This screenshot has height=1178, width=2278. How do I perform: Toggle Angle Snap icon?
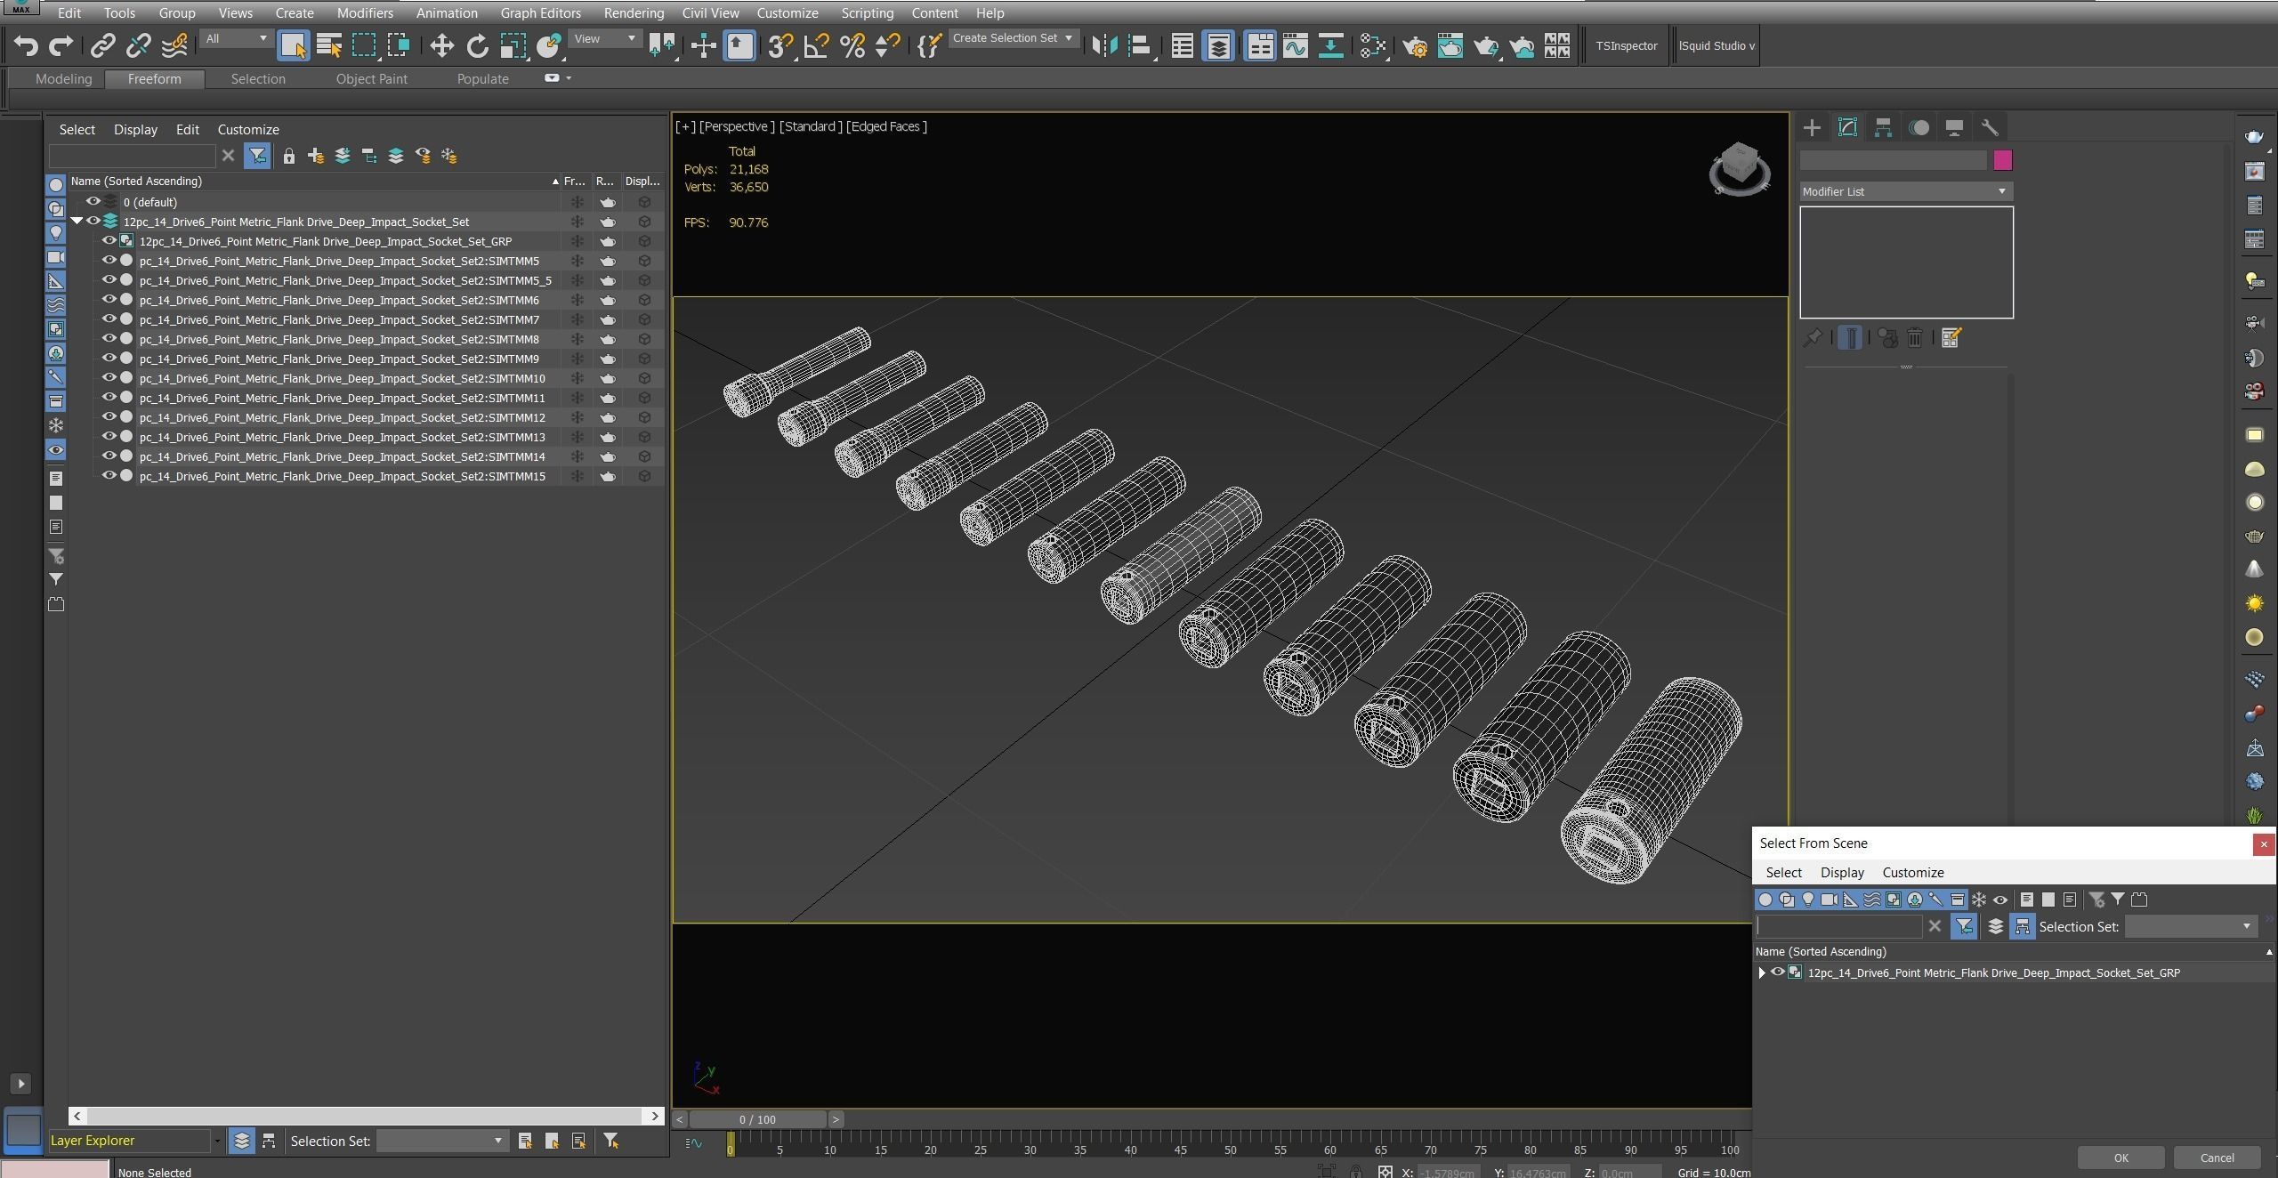(816, 45)
